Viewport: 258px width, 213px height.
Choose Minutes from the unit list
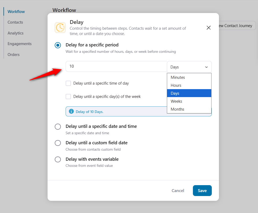(x=189, y=77)
